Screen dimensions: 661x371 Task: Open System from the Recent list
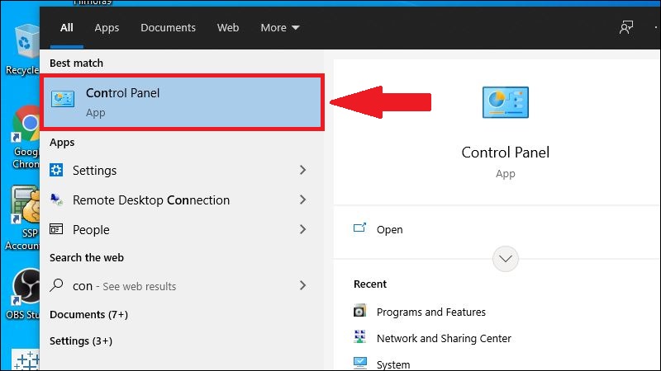tap(393, 364)
